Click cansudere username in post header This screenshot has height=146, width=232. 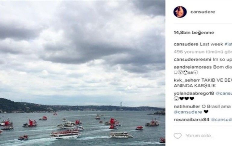tap(203, 12)
